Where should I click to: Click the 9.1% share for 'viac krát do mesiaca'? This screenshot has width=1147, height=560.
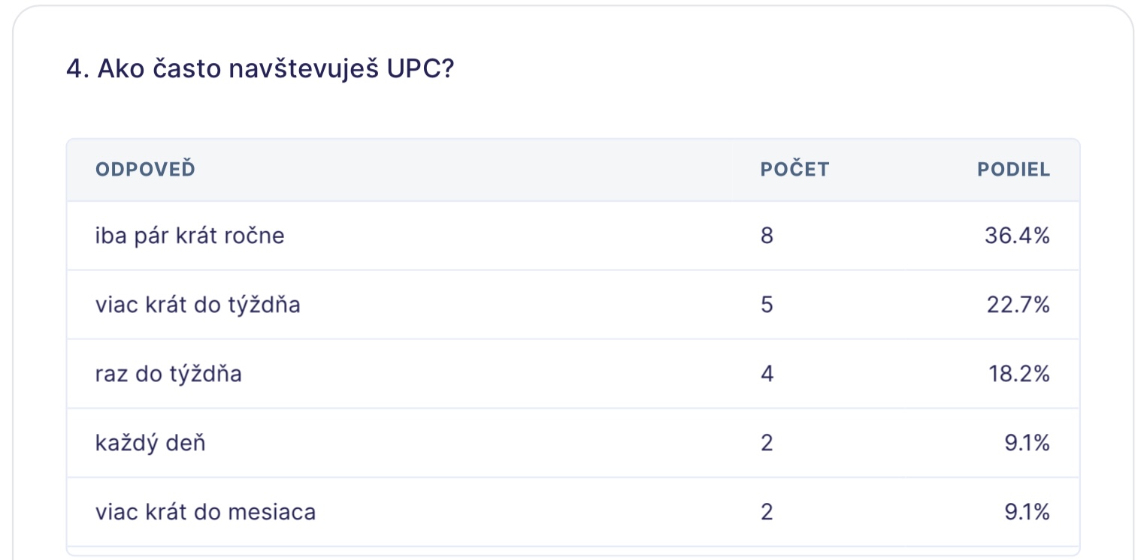(1027, 512)
